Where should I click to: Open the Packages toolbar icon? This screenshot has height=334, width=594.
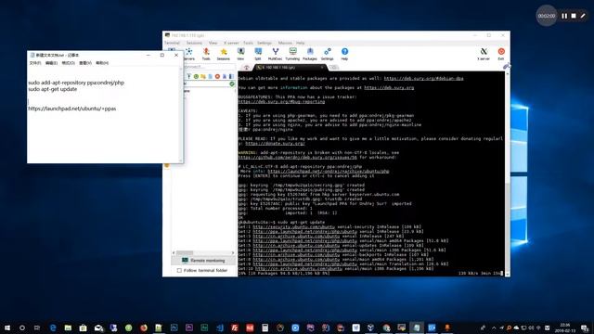pos(310,54)
